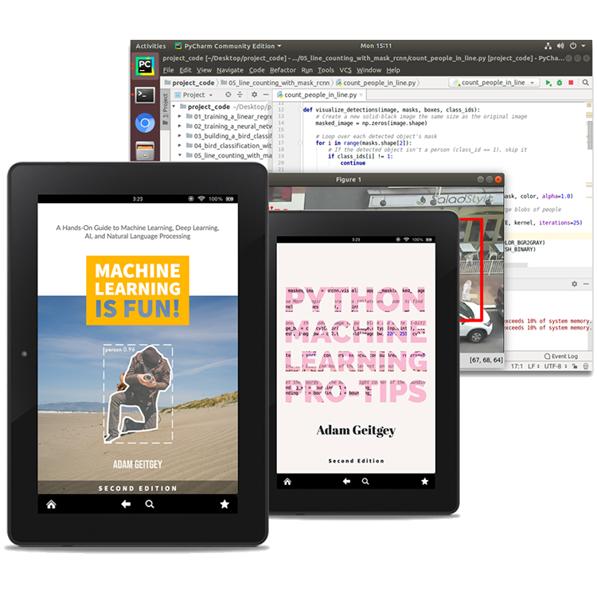
Task: Hide the Project panel with the minus icon
Action: [x=266, y=95]
